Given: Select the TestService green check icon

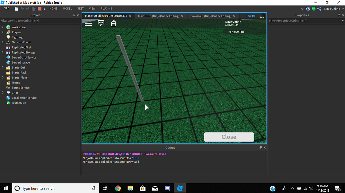Looking at the screenshot, I should click(x=8, y=103).
